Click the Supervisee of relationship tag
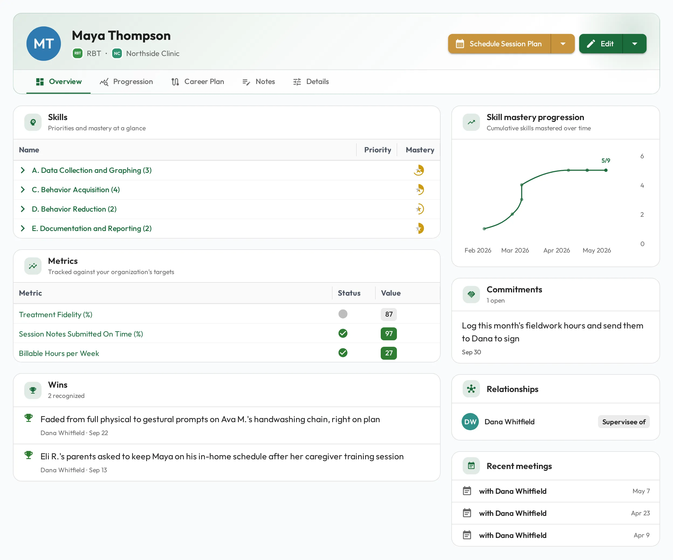Screen dimensions: 673x560 (624, 422)
